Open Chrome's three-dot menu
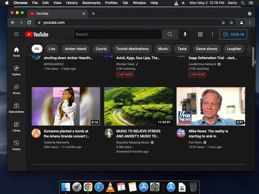This screenshot has width=259, height=194. tap(250, 22)
